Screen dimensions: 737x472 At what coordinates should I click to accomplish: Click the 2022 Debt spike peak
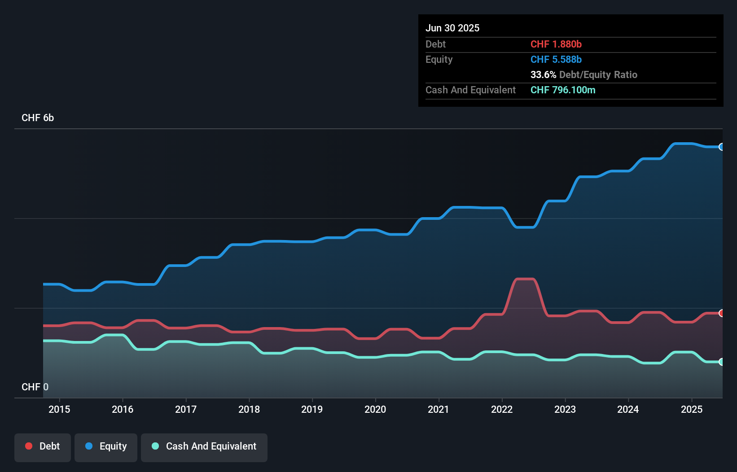pyautogui.click(x=525, y=279)
